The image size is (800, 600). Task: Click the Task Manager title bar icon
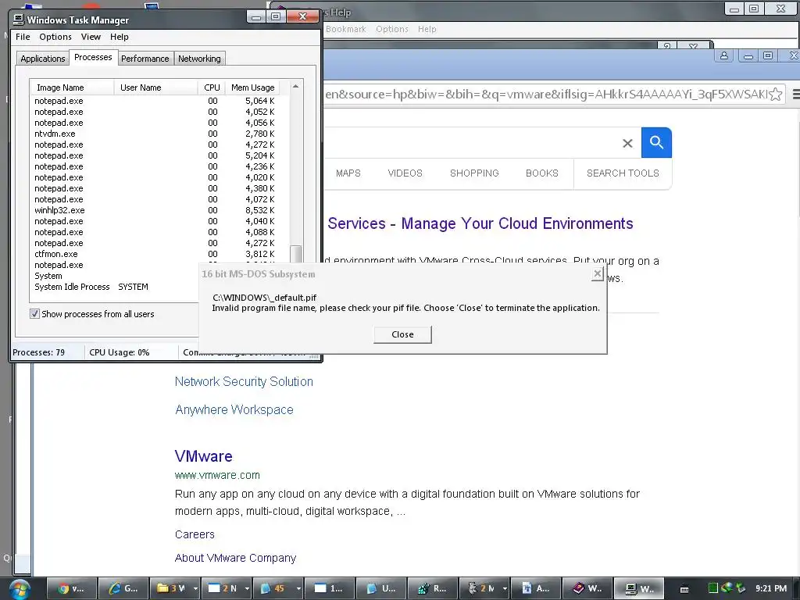[19, 20]
